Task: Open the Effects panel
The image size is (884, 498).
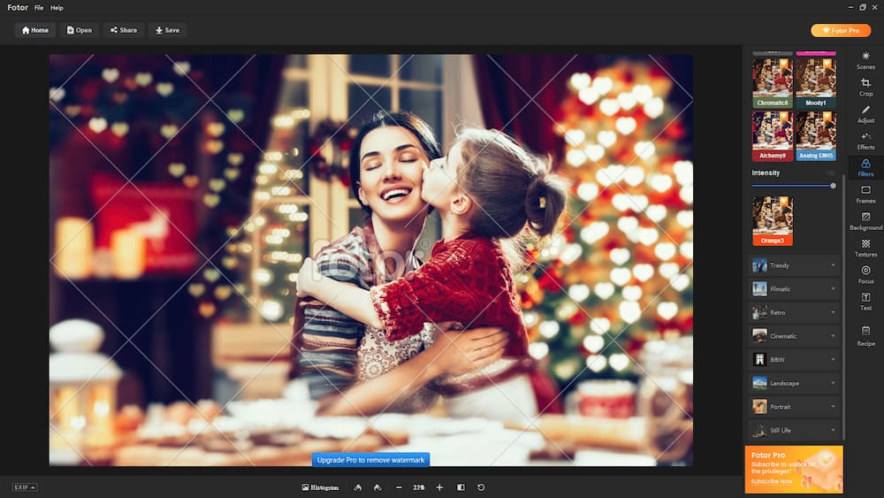Action: 865,141
